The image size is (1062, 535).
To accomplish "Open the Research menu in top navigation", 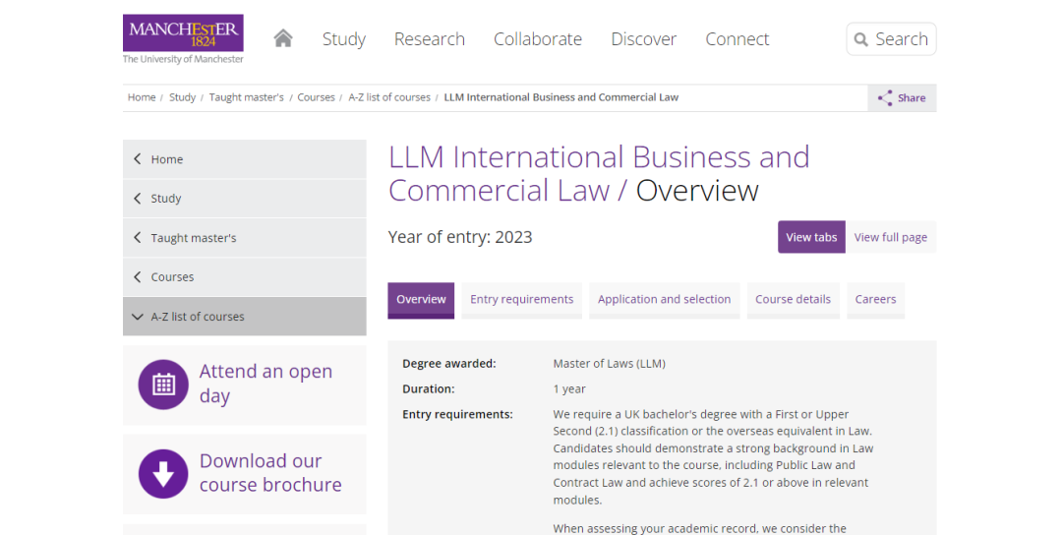I will [429, 39].
